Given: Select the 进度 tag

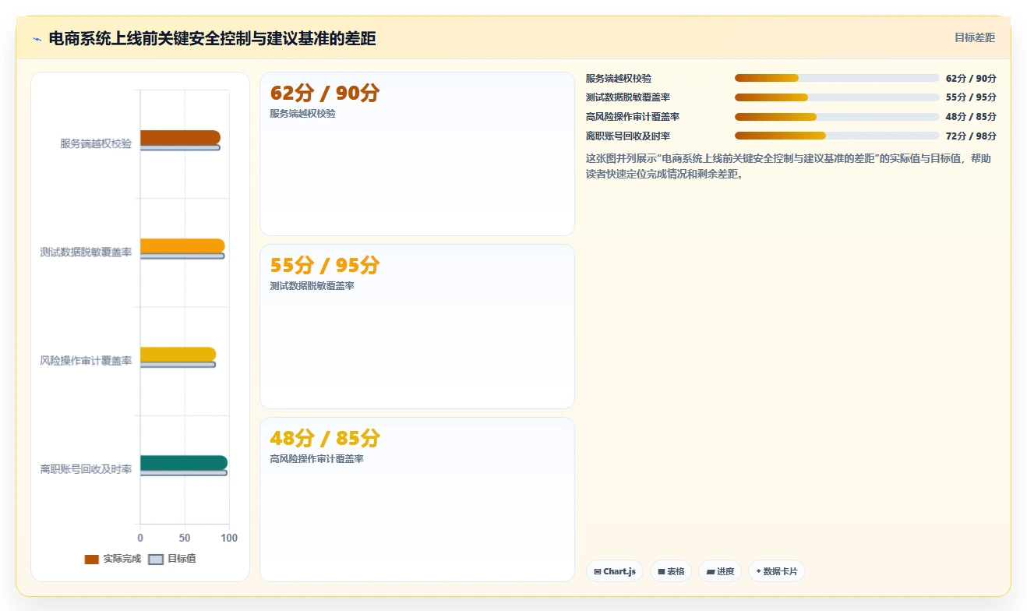Looking at the screenshot, I should pos(720,571).
